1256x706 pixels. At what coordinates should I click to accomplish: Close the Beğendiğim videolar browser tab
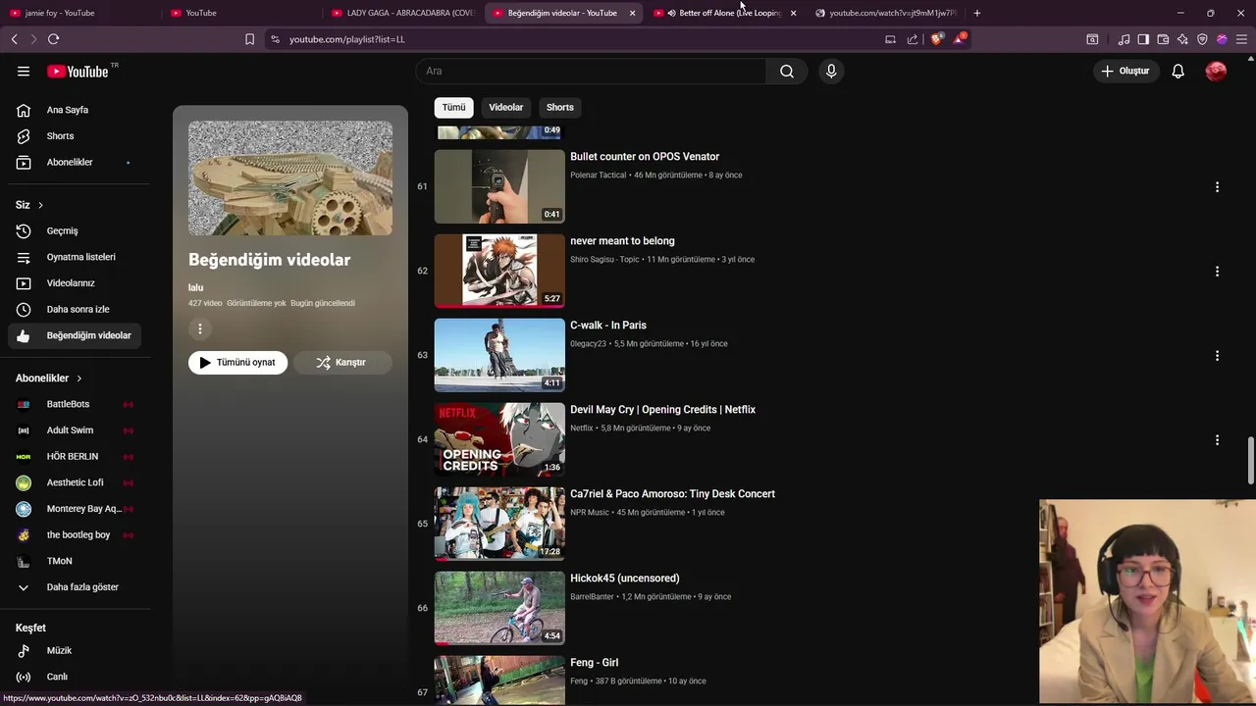[632, 13]
